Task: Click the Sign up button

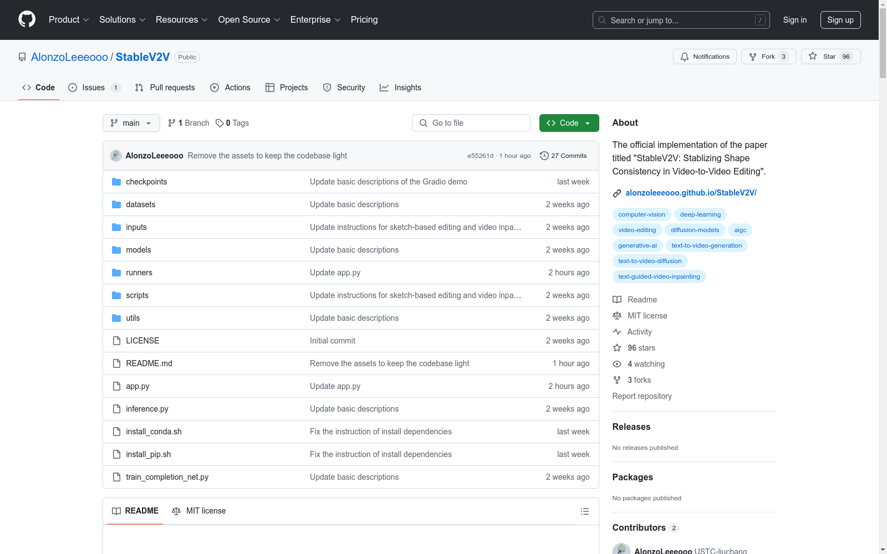Action: coord(840,20)
